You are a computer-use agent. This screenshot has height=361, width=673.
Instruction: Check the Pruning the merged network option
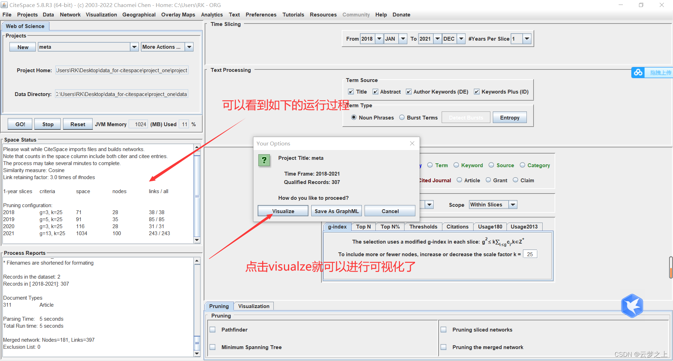click(x=443, y=347)
